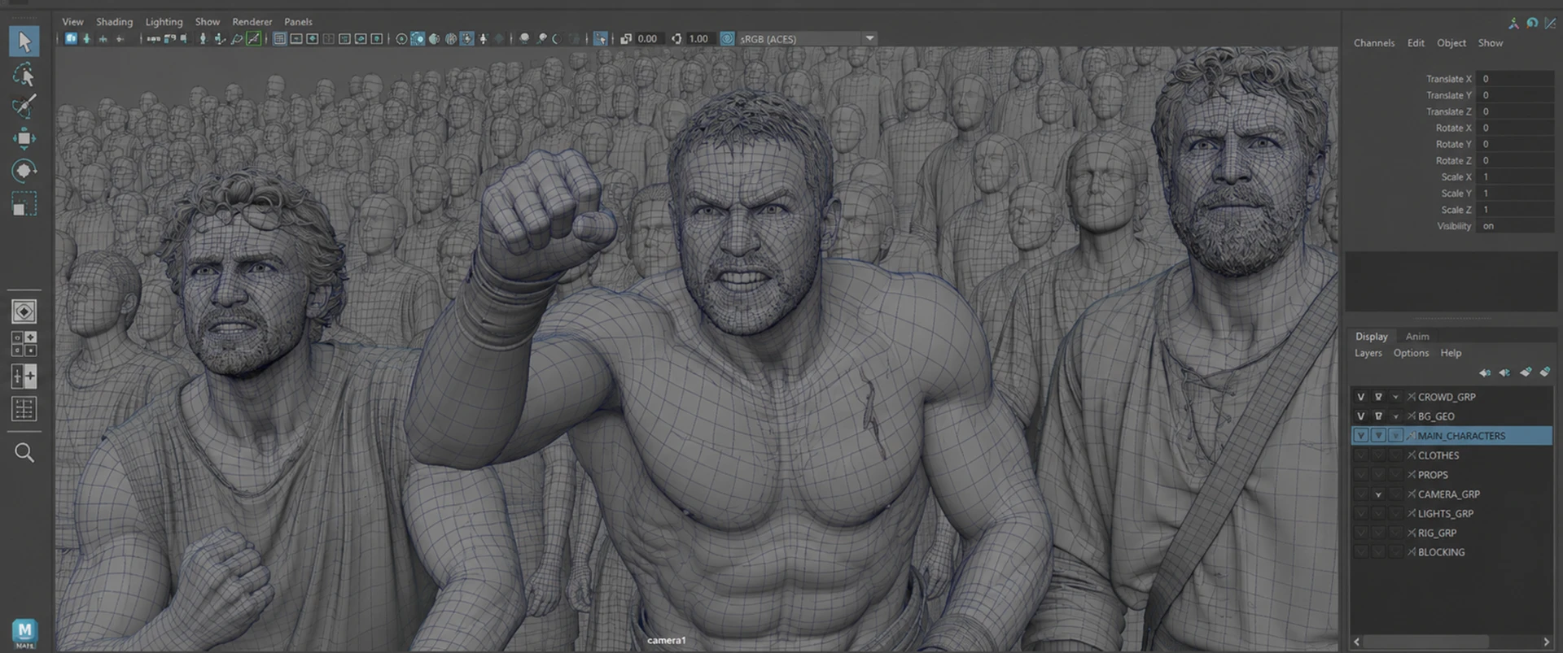Image resolution: width=1563 pixels, height=653 pixels.
Task: Open sRGB (ACES) view transform dropdown
Action: click(x=869, y=38)
